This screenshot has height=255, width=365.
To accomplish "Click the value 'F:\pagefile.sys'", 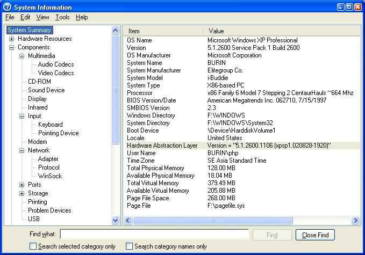I will pos(226,206).
